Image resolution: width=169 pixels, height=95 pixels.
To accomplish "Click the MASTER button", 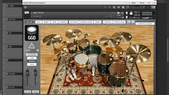I will [28, 92].
